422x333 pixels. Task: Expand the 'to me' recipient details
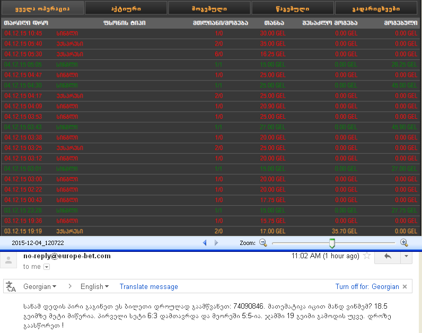click(x=47, y=267)
